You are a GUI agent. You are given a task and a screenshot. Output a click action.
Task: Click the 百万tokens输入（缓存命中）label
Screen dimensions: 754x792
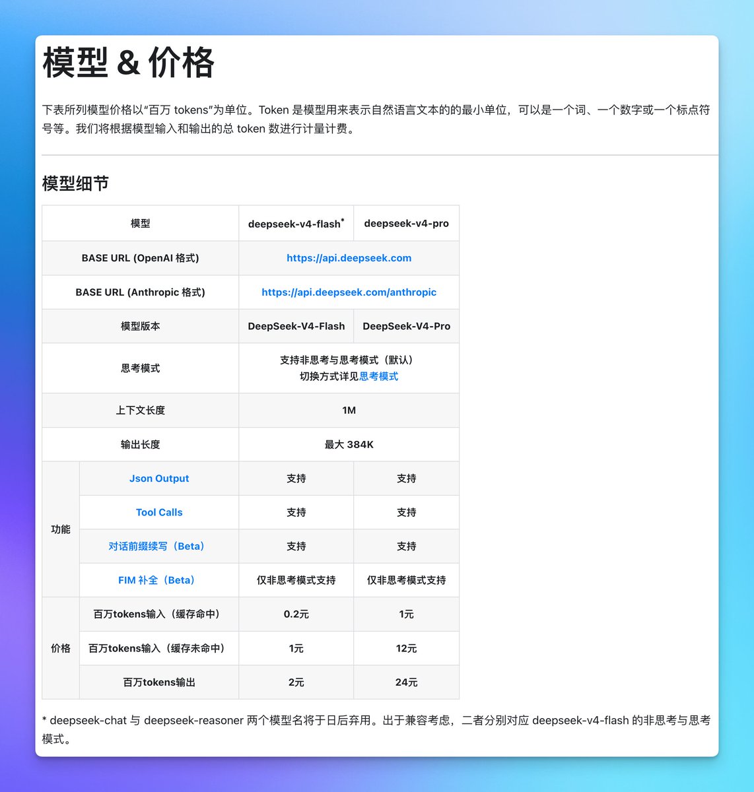coord(159,614)
